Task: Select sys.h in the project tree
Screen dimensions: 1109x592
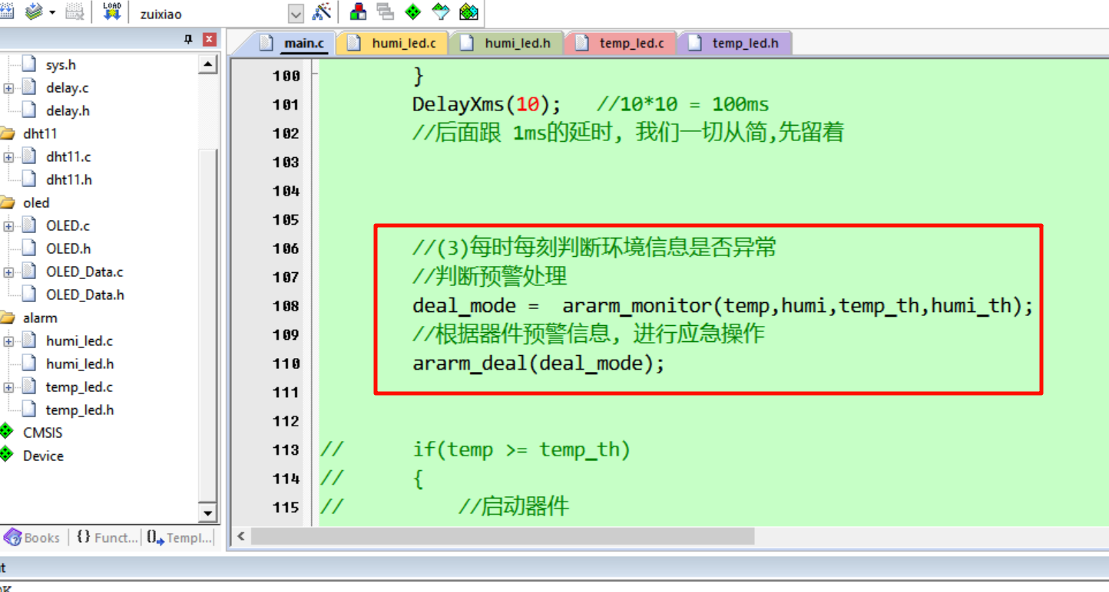Action: [x=61, y=65]
